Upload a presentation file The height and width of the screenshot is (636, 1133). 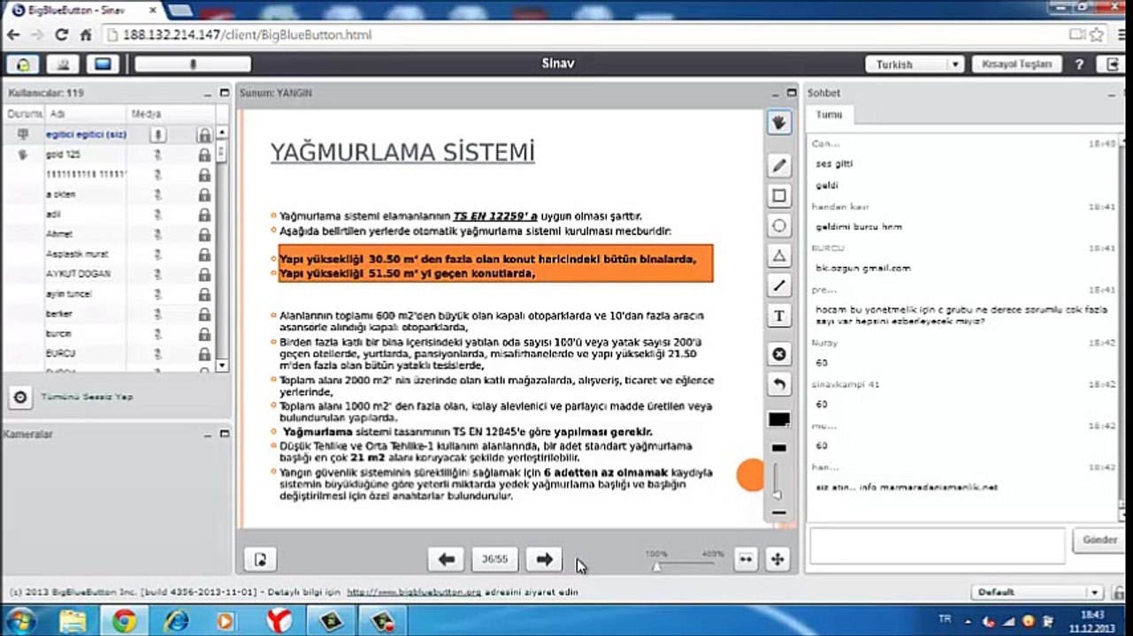tap(260, 559)
